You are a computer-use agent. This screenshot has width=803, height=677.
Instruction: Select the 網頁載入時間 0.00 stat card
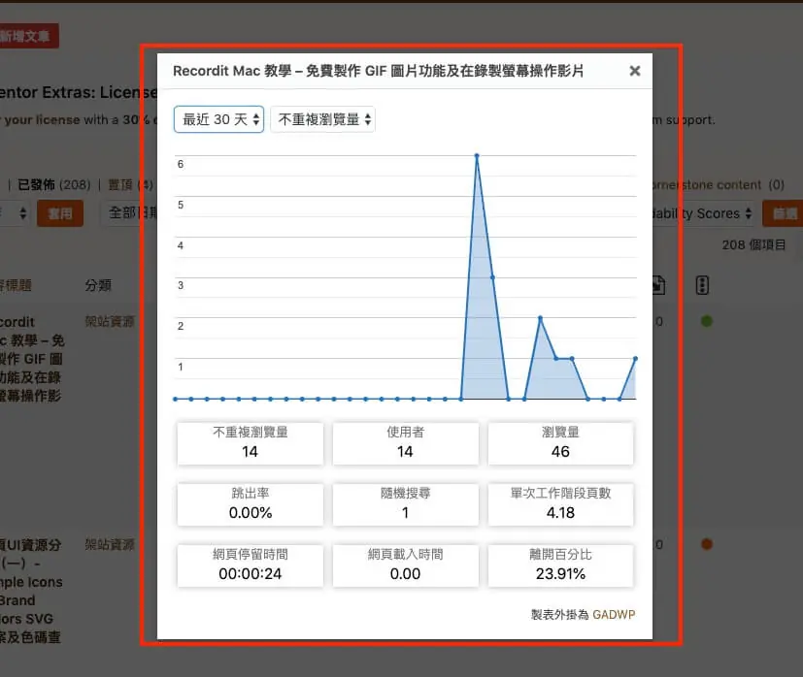[x=405, y=564]
